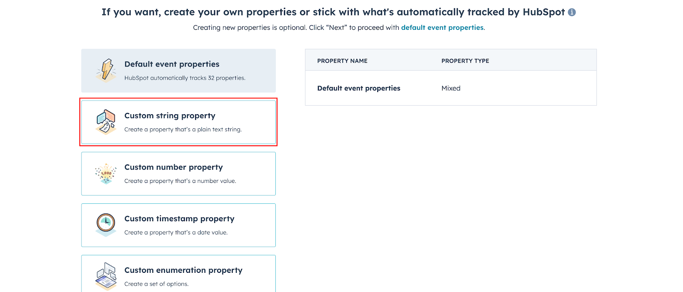Viewport: 683px width, 292px height.
Task: Open the default event properties link
Action: [442, 27]
